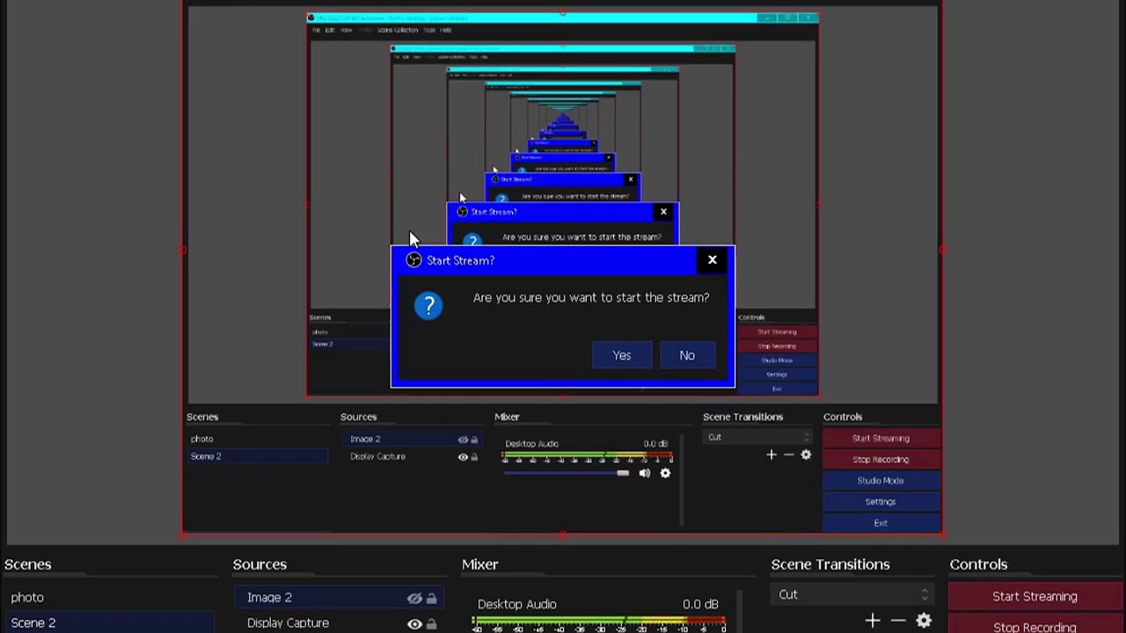
Task: Select Scene 2 in the largest Scenes list
Action: [x=108, y=622]
